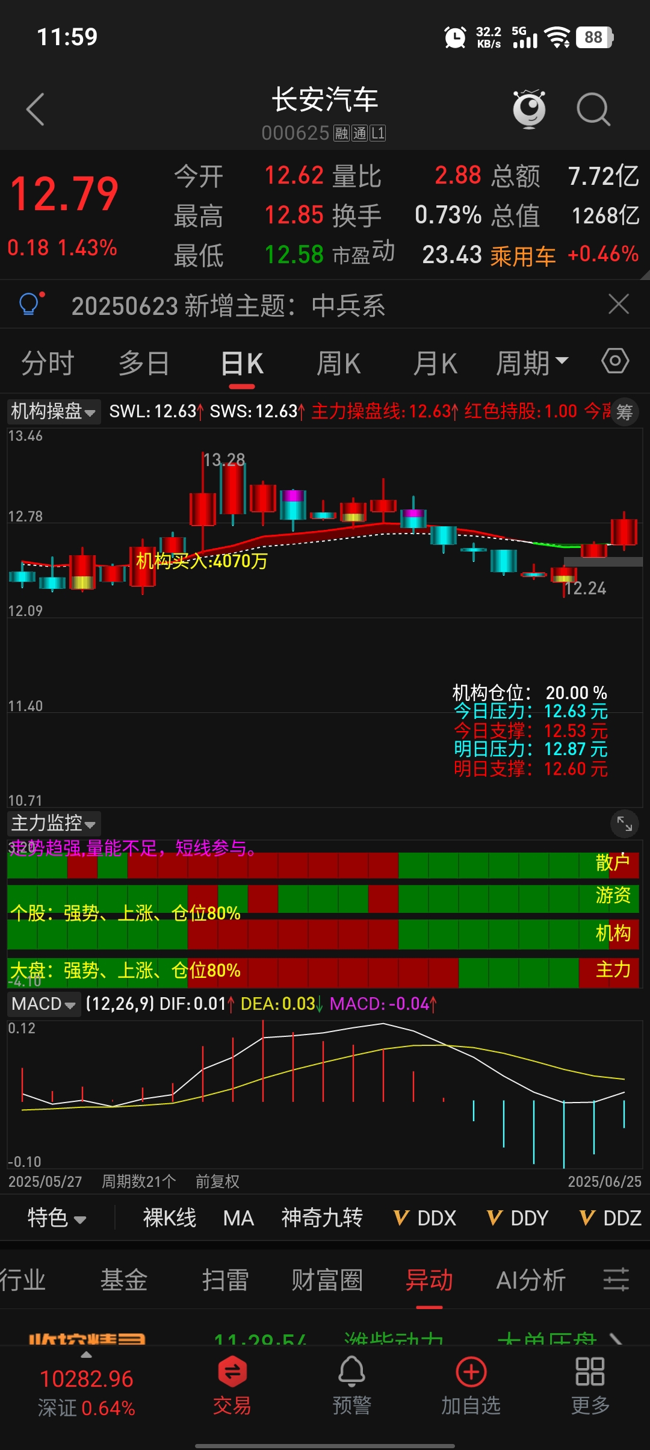The width and height of the screenshot is (650, 1450).
Task: Tap the 散户 row label
Action: click(613, 862)
